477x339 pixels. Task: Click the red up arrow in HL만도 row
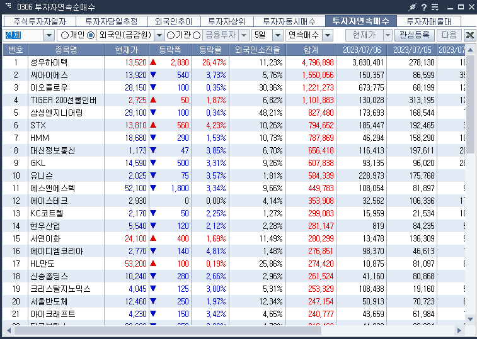click(x=153, y=264)
